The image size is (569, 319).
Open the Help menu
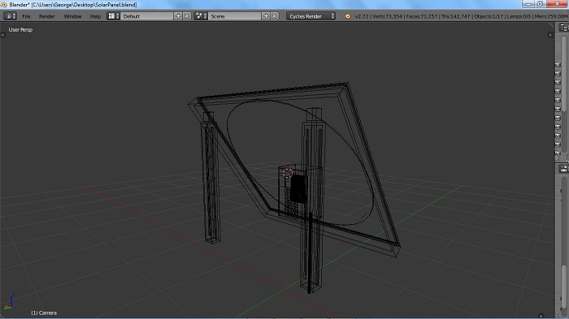pos(95,16)
